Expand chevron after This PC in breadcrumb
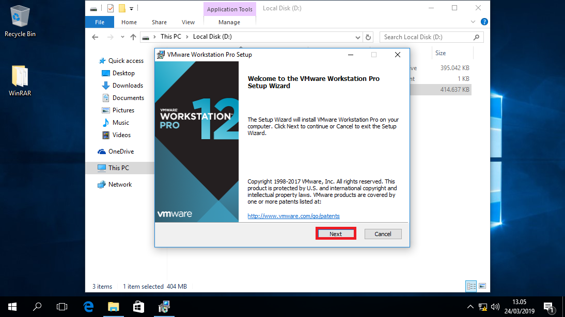 tap(187, 37)
